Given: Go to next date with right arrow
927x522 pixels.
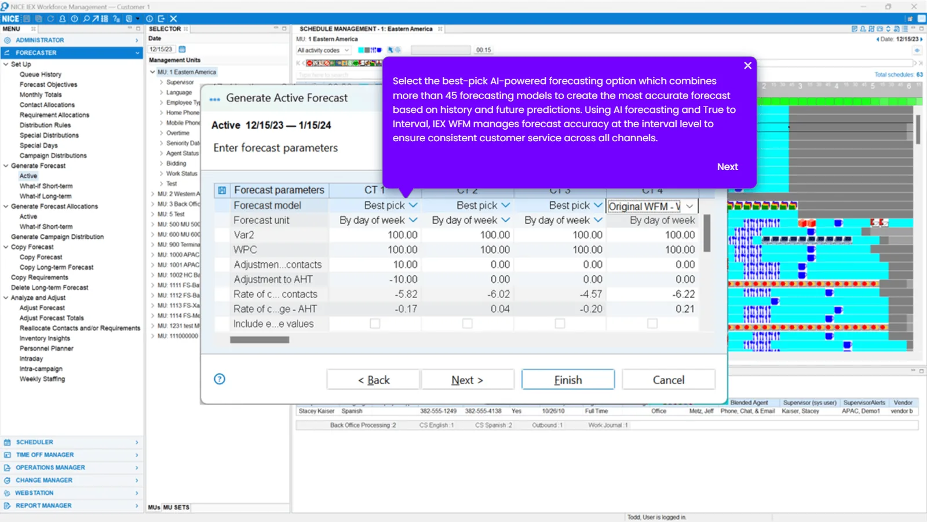Looking at the screenshot, I should pos(921,39).
